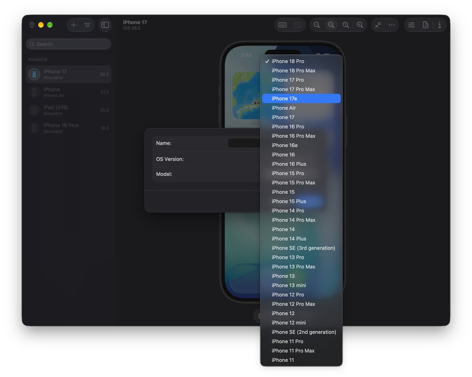Screen dimensions: 472x377
Task: Select iPhone 16 Plus simulator in sidebar
Action: (x=68, y=128)
